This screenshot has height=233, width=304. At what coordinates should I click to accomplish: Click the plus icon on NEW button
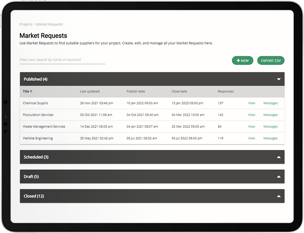[x=238, y=61]
